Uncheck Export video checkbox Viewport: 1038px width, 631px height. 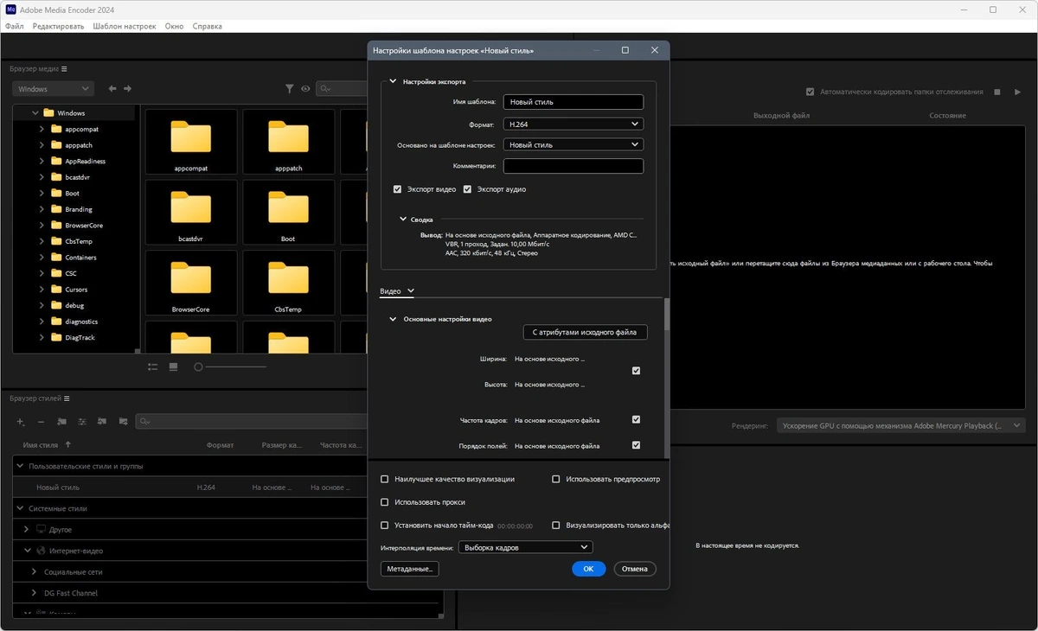(x=398, y=189)
